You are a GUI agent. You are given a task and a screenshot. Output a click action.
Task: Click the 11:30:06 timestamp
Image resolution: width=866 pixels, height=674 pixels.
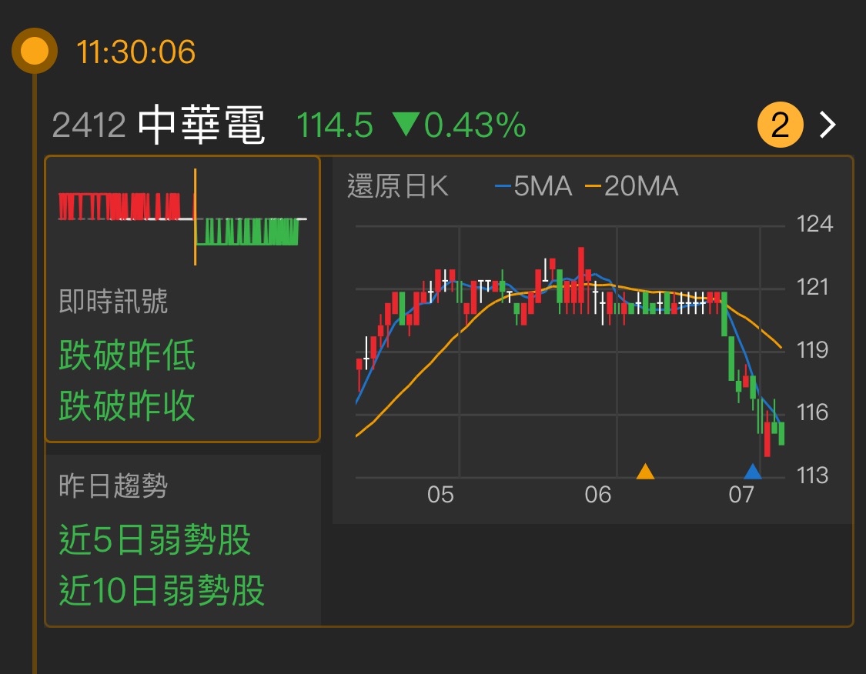click(135, 52)
